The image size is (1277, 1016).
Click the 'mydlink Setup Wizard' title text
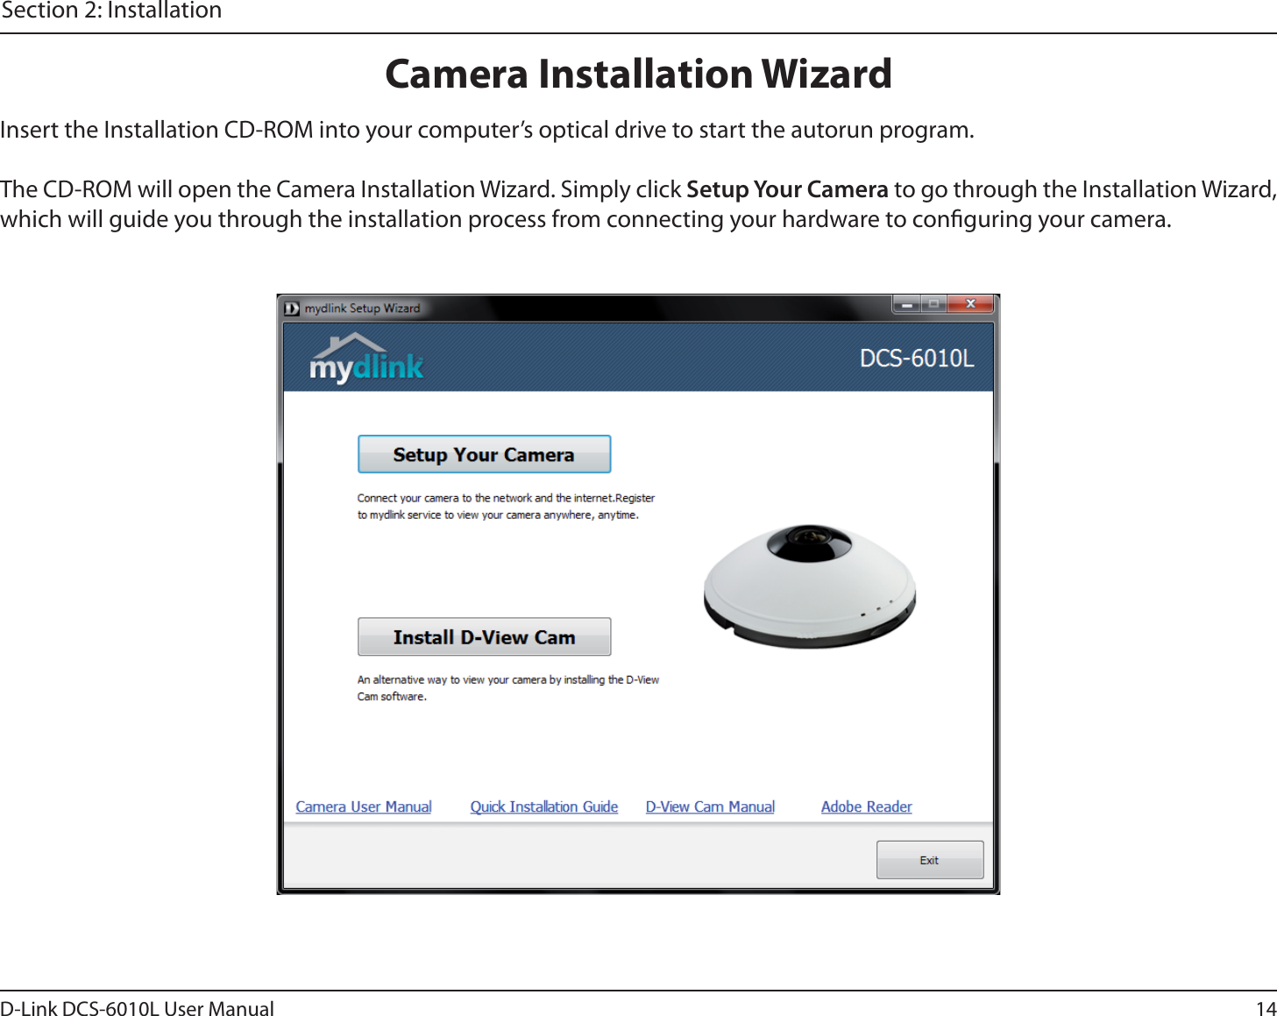coord(362,309)
